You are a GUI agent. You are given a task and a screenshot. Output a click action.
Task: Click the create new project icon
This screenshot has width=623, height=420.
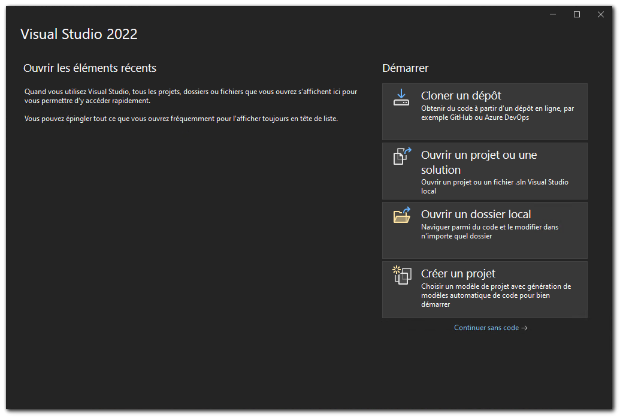tap(402, 275)
